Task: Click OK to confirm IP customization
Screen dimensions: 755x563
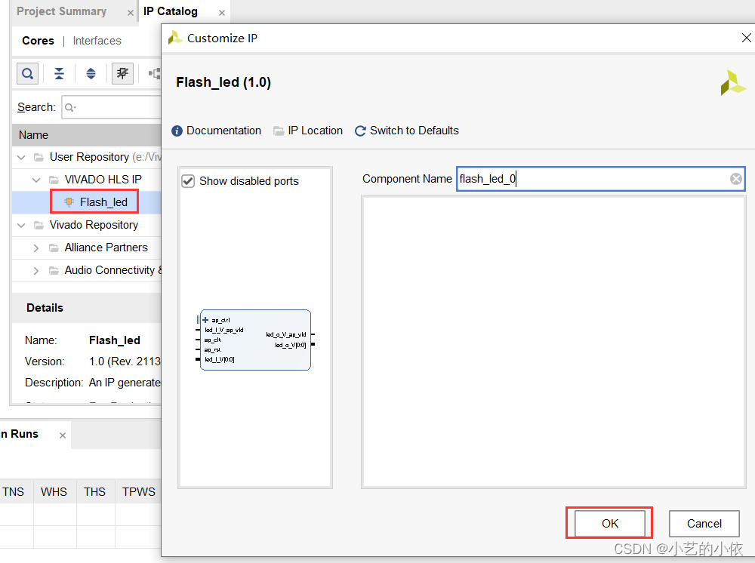Action: pyautogui.click(x=609, y=524)
